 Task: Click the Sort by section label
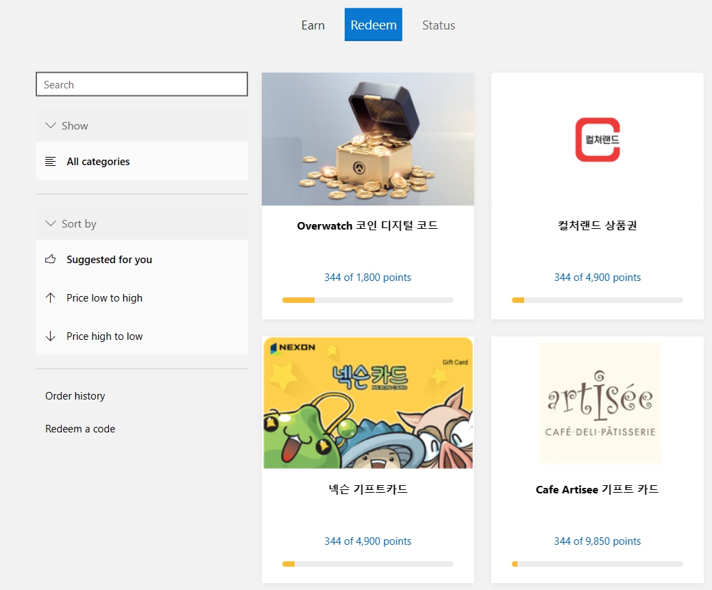(79, 224)
